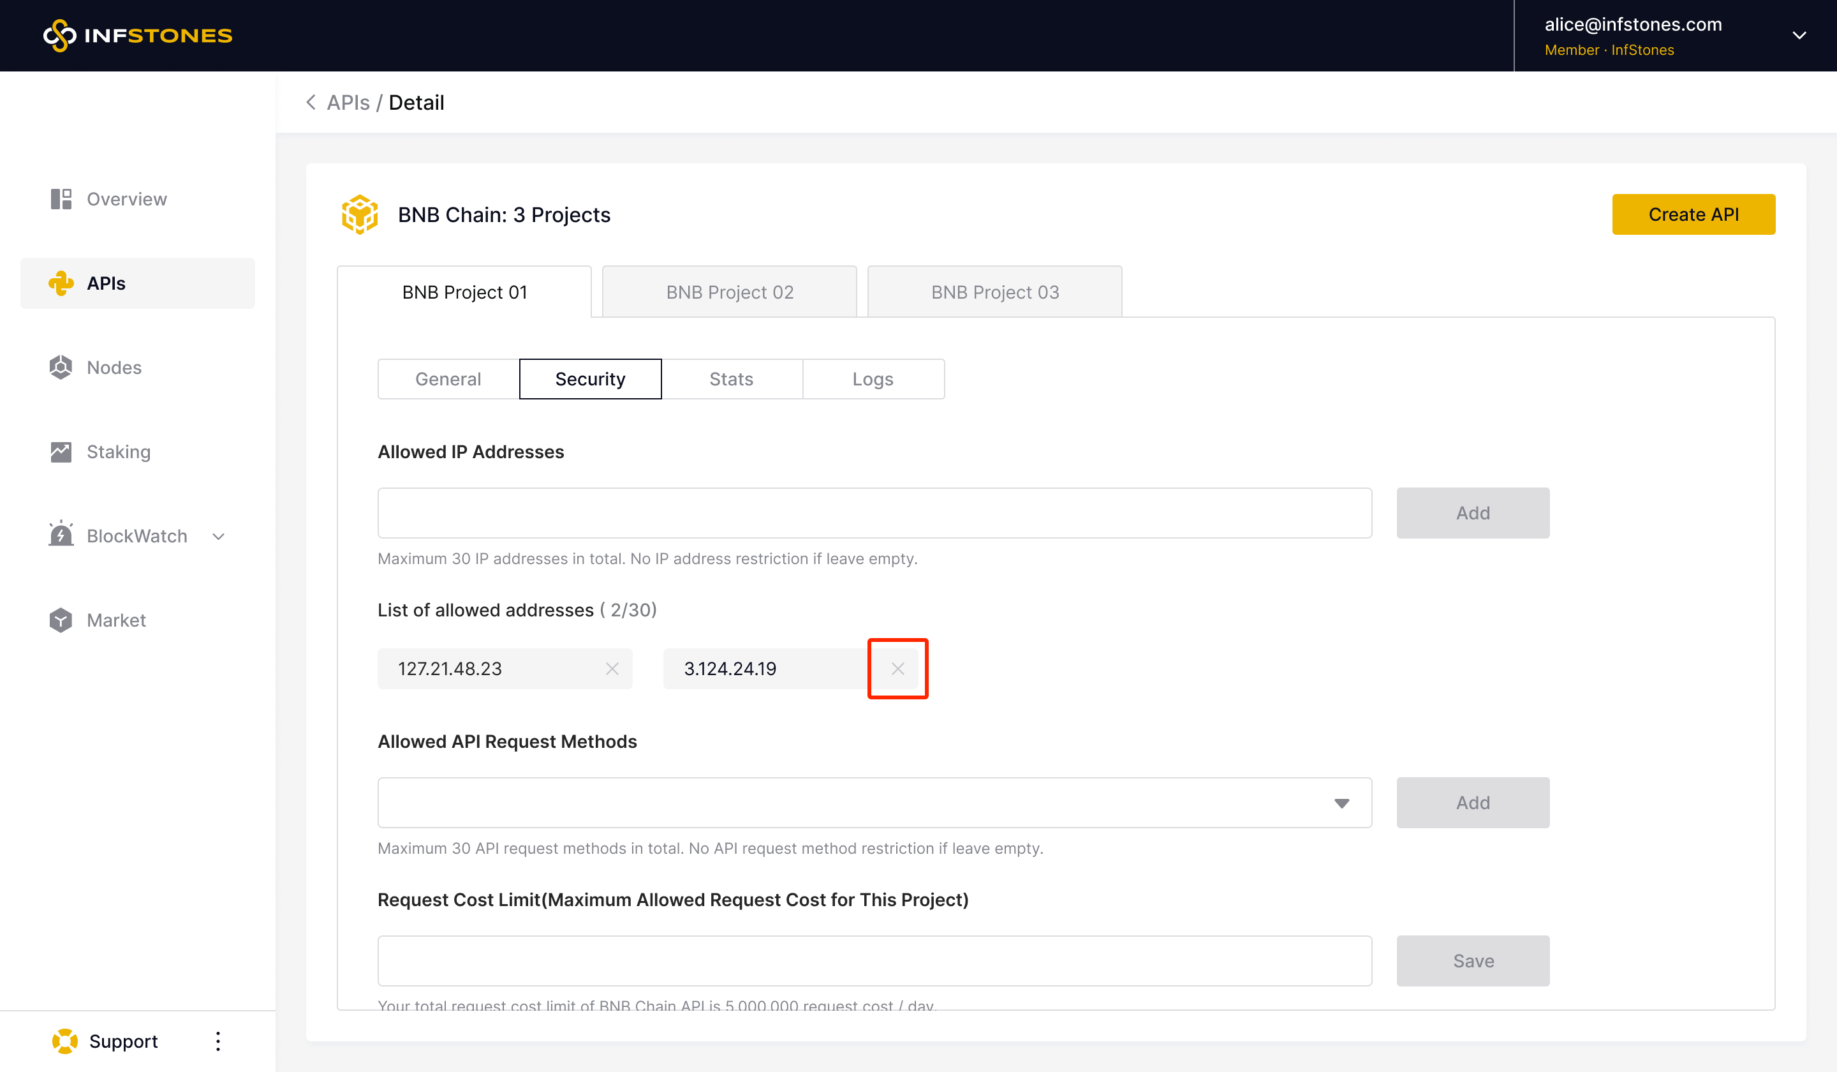Open Overview dashboard icon in sidebar
Image resolution: width=1837 pixels, height=1072 pixels.
pos(61,199)
